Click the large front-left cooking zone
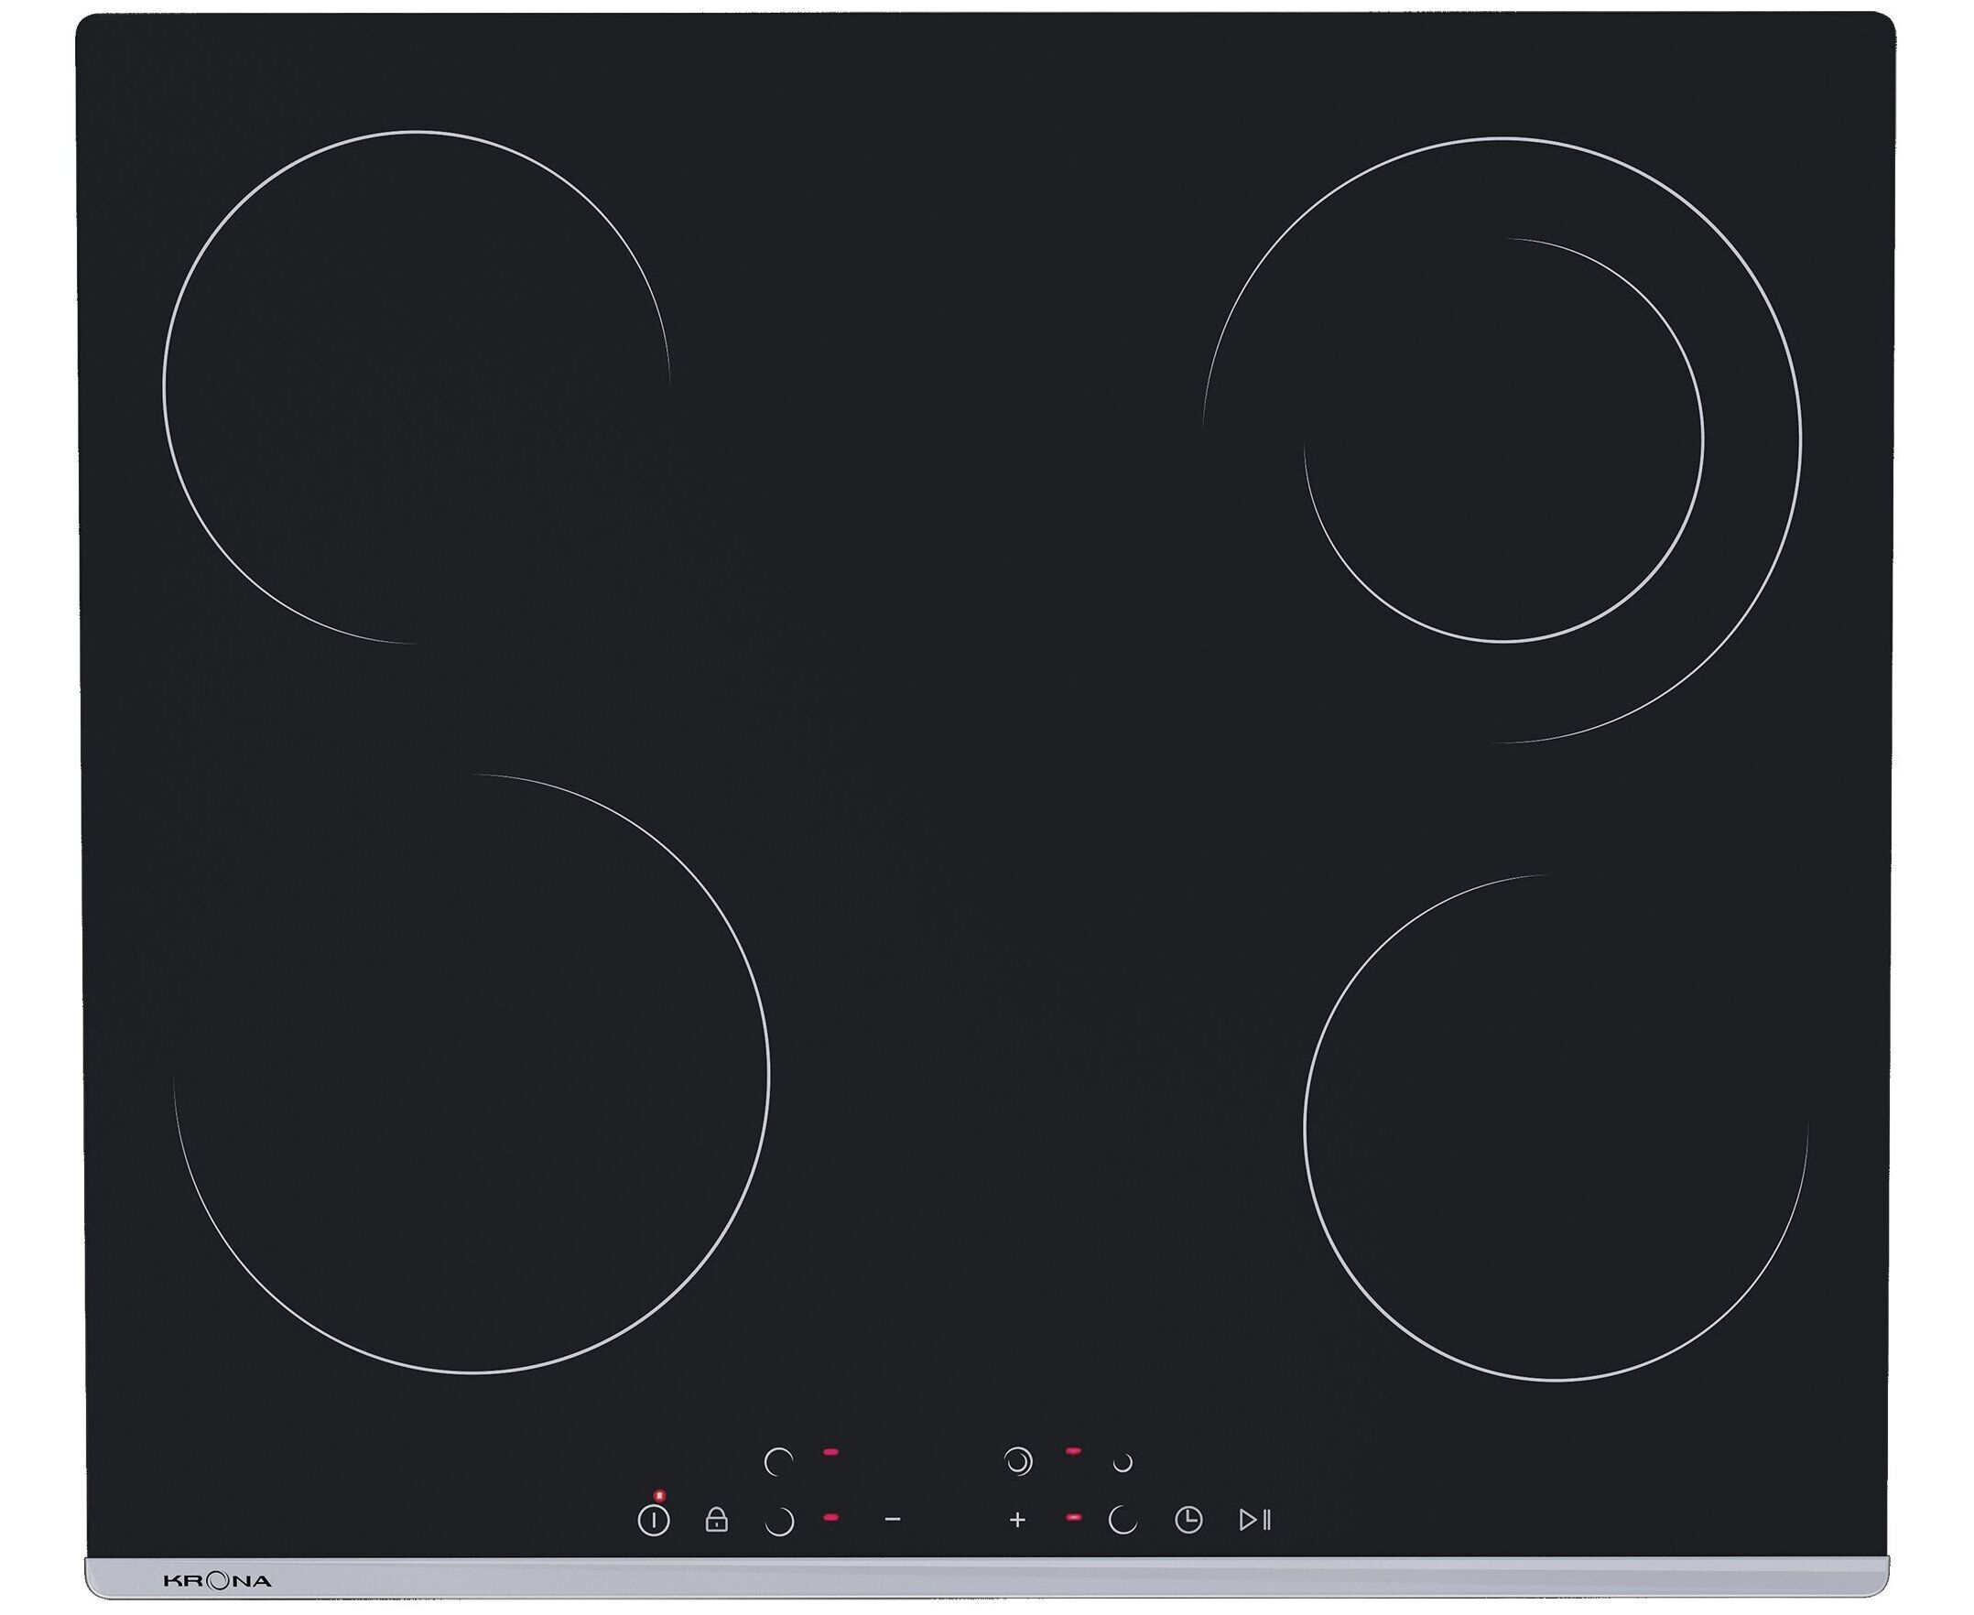 (471, 1073)
